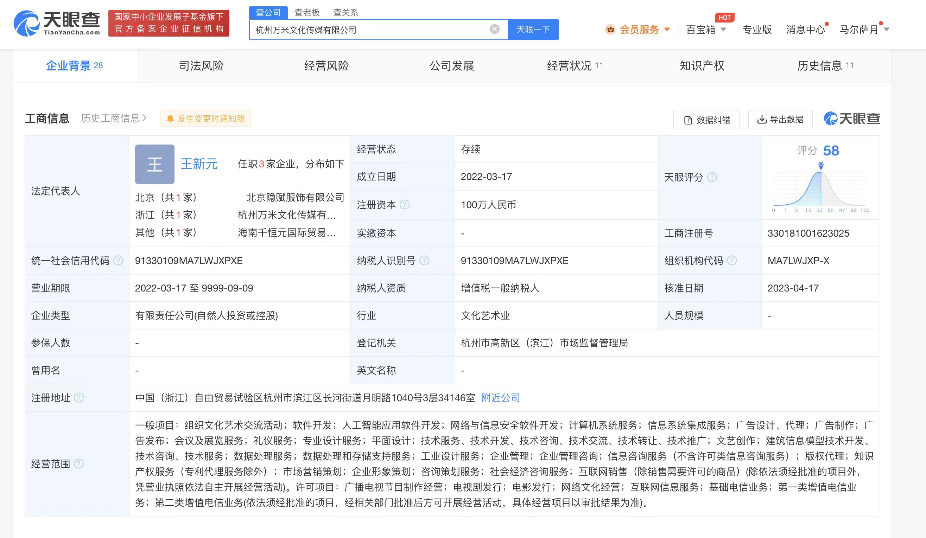Select the 知识产权 tab

tap(702, 66)
